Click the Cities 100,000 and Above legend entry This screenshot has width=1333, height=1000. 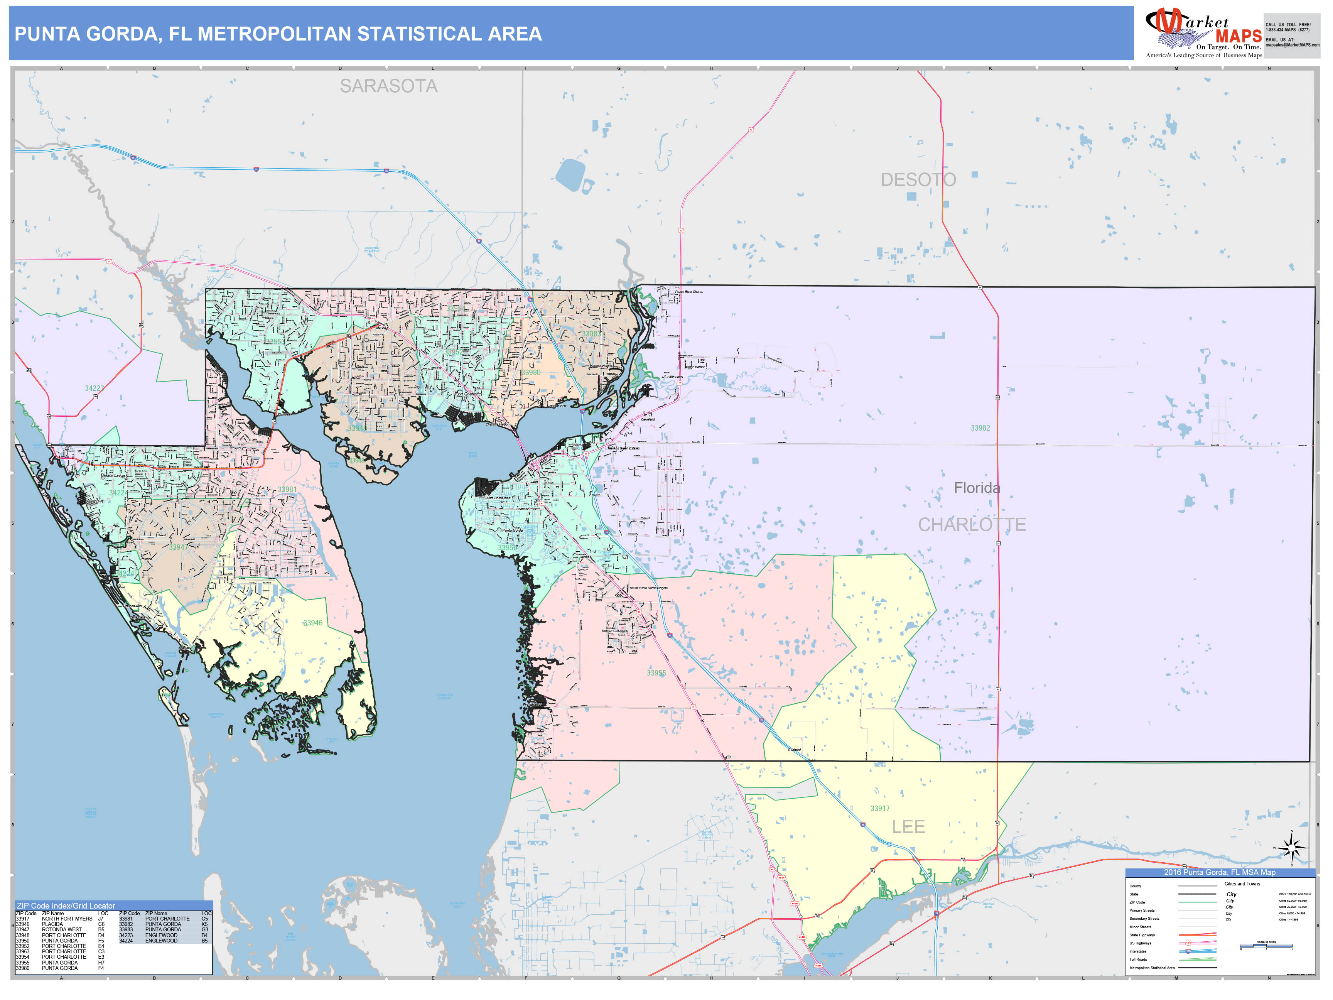tap(1296, 894)
